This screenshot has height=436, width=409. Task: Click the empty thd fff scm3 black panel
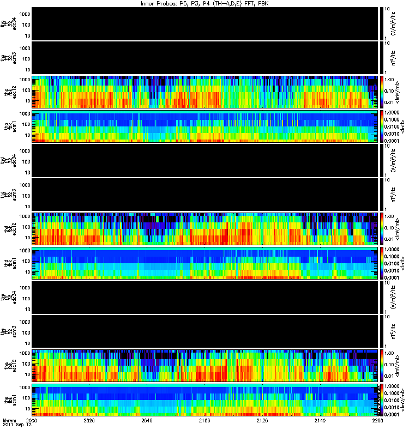pos(205,195)
